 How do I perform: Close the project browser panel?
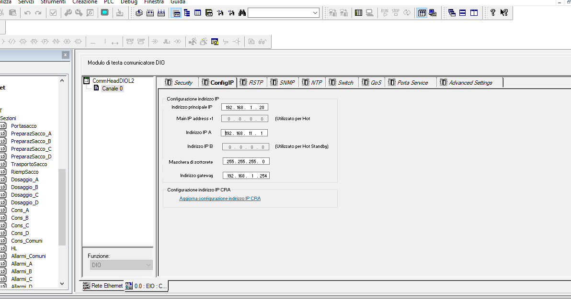coord(65,55)
